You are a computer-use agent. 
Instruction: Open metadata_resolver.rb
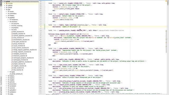(x=20, y=54)
